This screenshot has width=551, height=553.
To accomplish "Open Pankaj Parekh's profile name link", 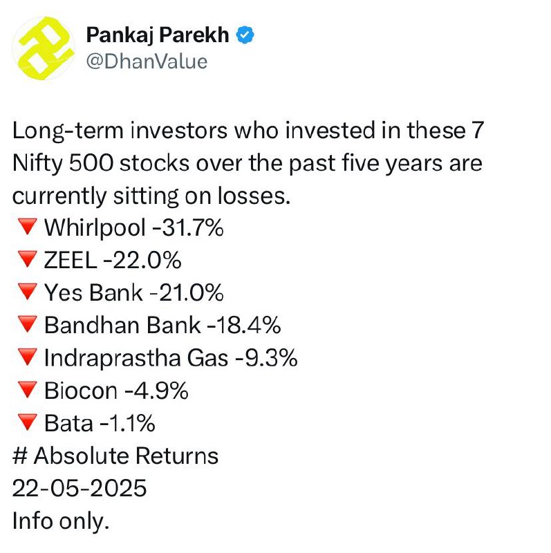I will (x=158, y=35).
